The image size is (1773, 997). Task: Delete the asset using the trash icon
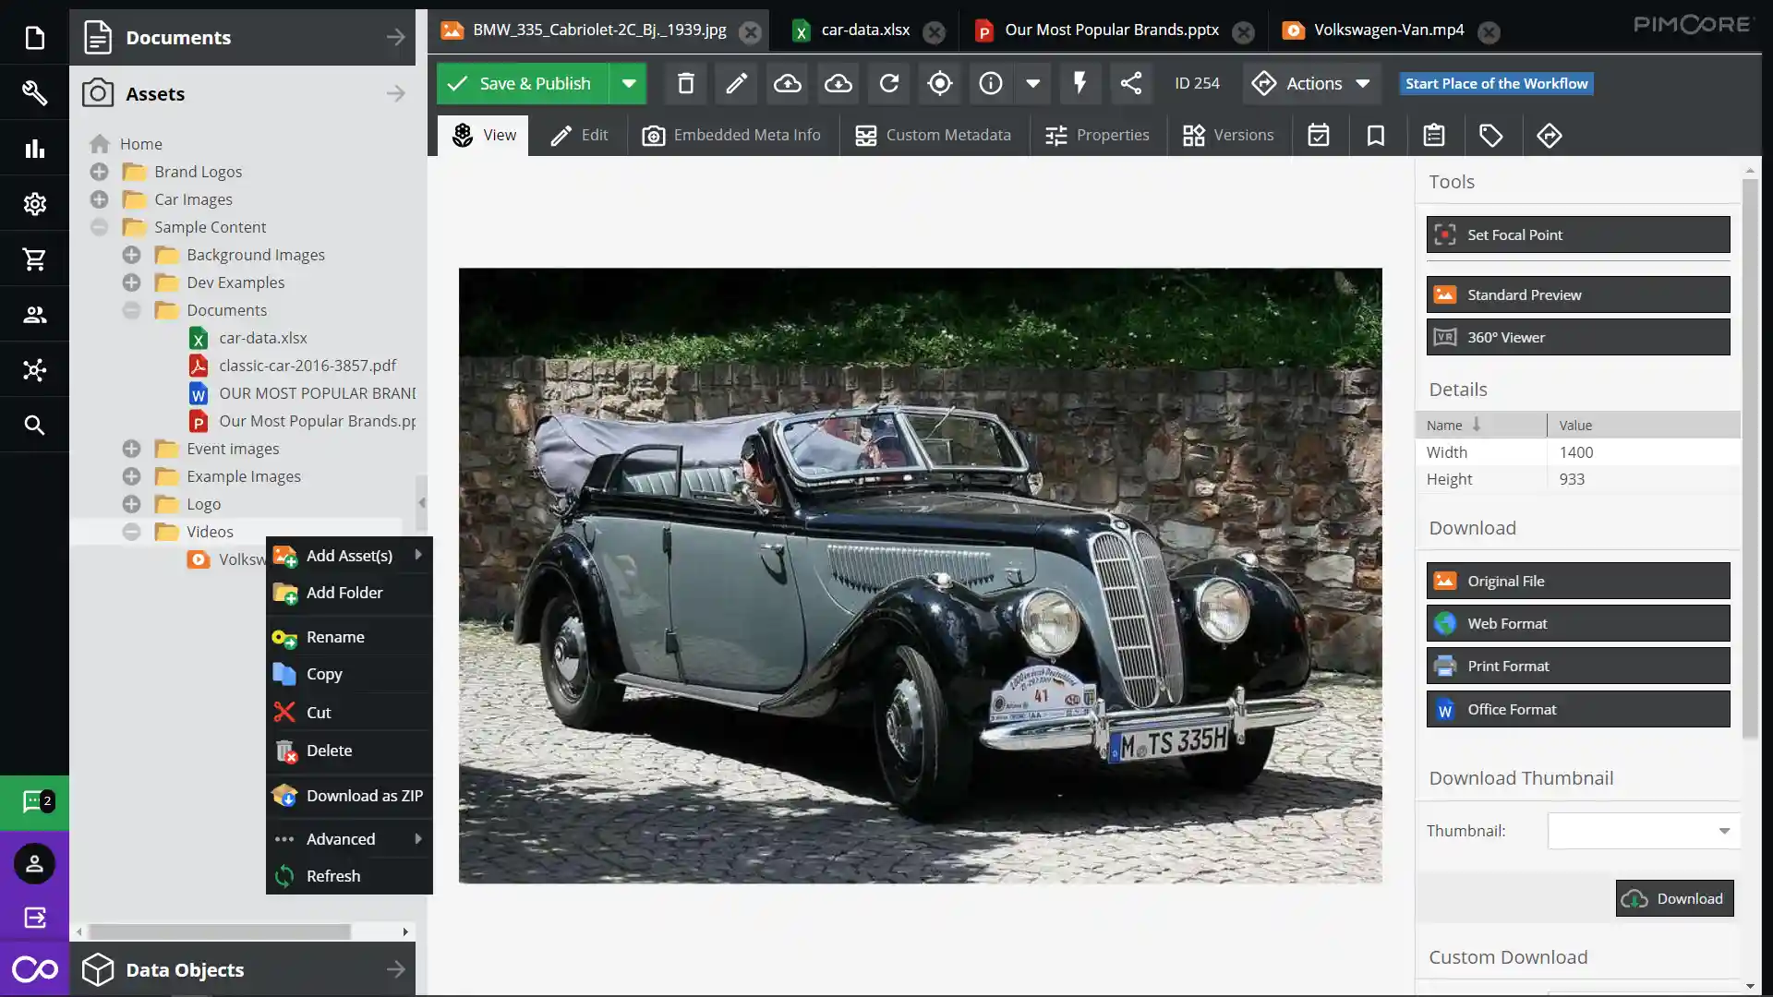coord(683,83)
